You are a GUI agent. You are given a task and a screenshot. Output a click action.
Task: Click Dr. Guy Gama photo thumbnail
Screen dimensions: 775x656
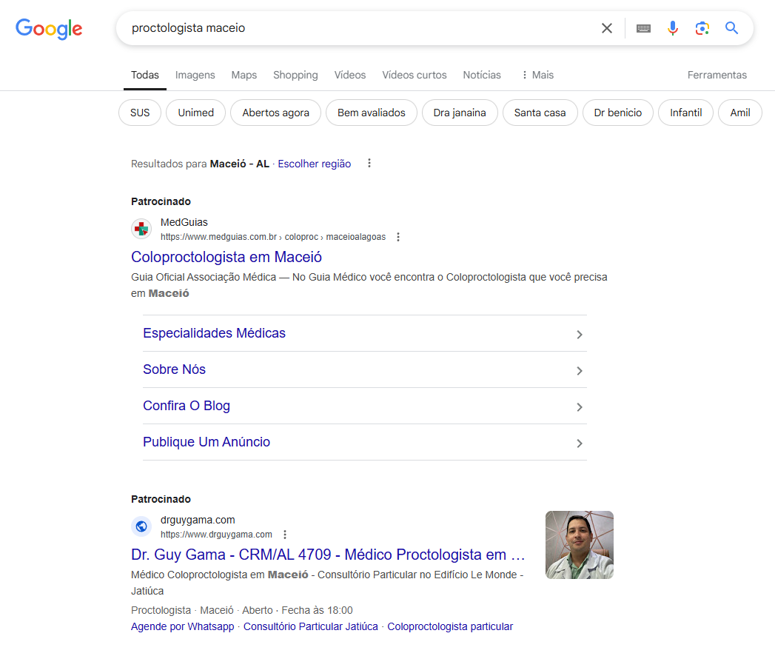point(580,545)
